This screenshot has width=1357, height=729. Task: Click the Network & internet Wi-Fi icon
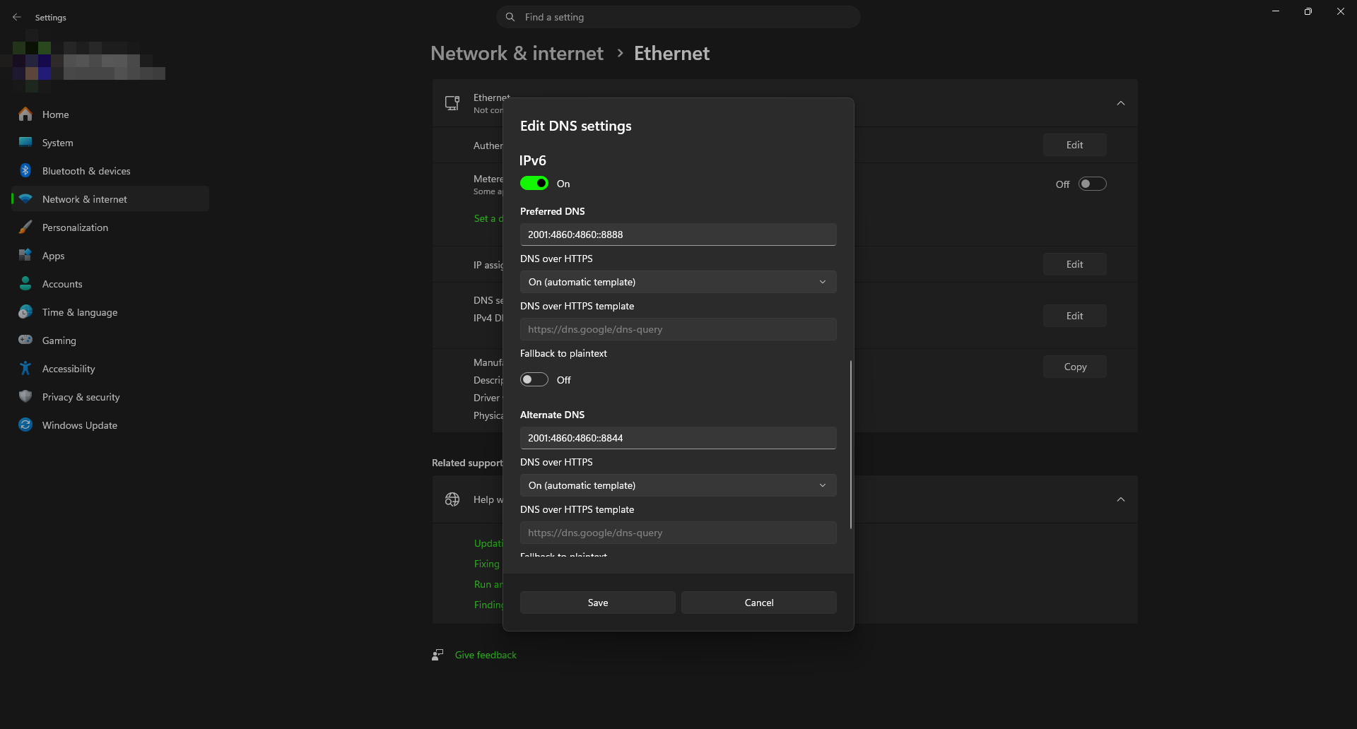[25, 198]
